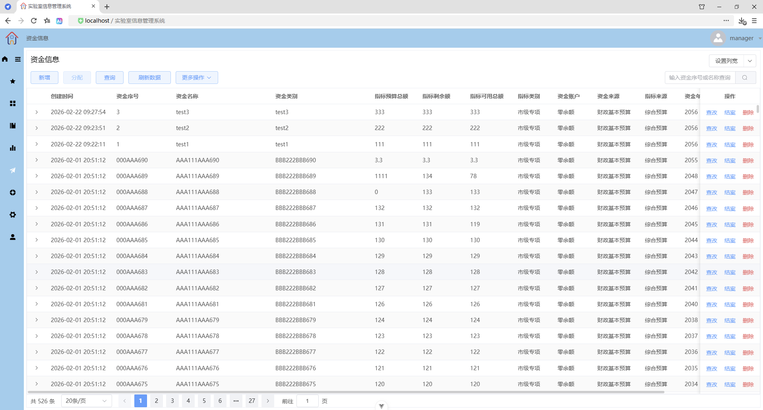Open the browser hamburger menu

[x=754, y=21]
